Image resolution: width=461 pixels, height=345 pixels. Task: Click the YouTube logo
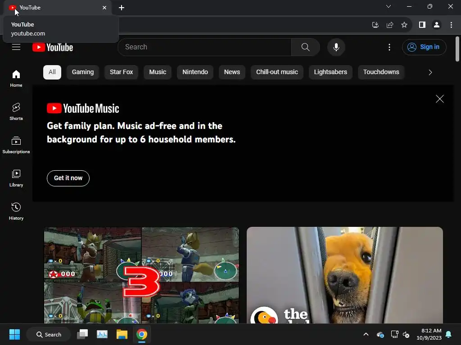[x=53, y=47]
